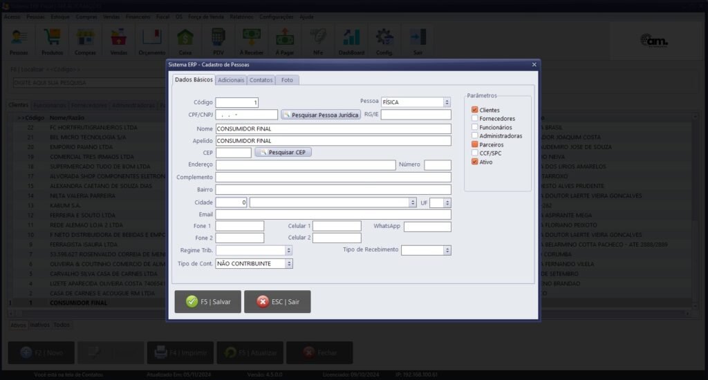Select the NFe toolbar icon

[318, 41]
